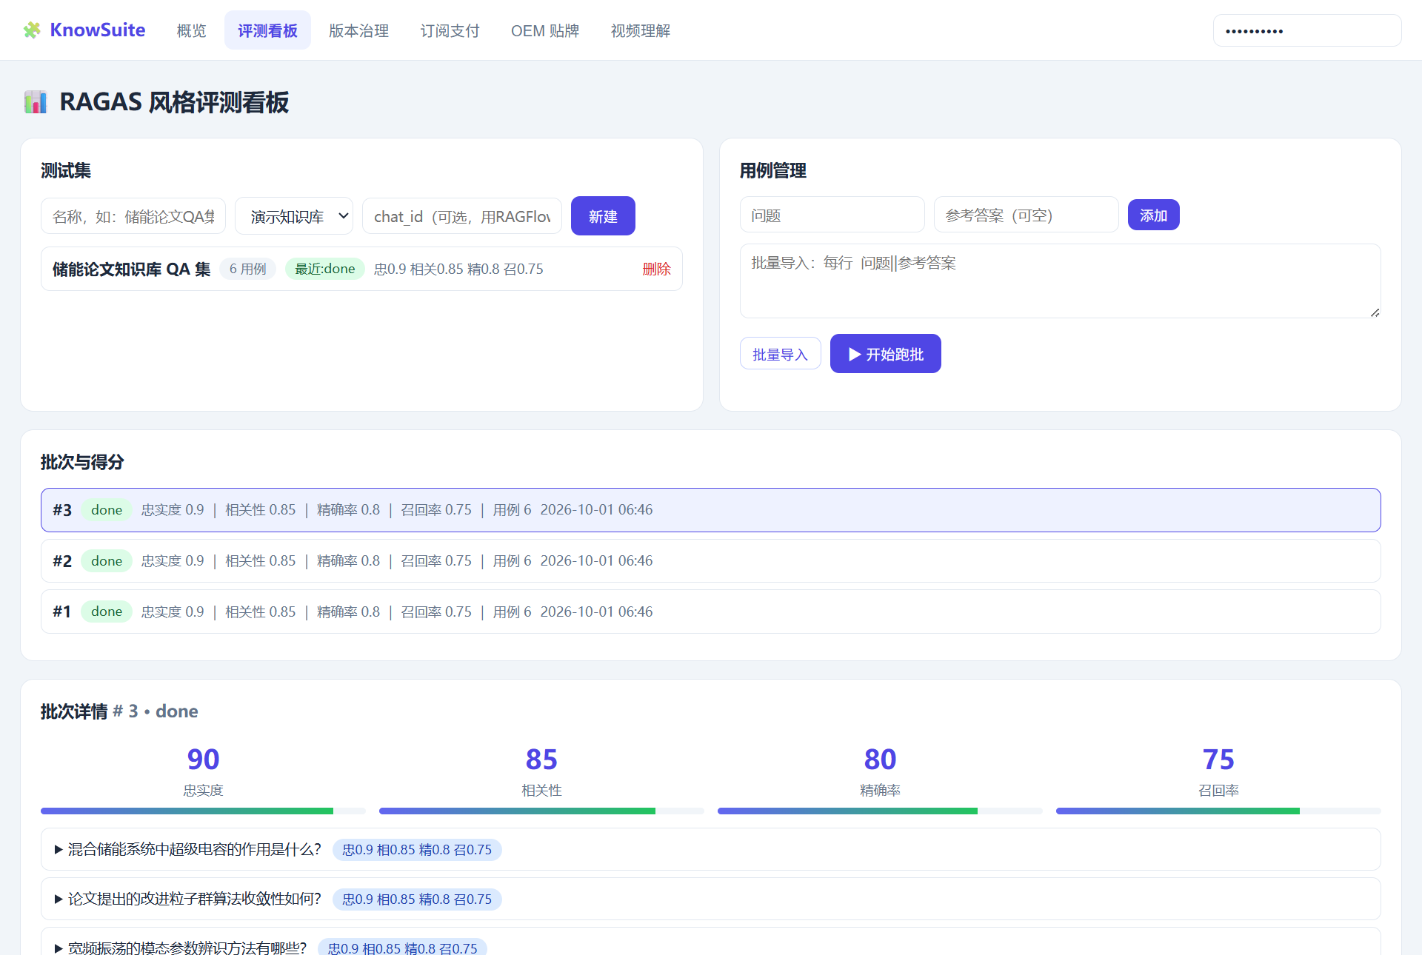
Task: Delete the 储能论文知识库 QA 集
Action: click(x=656, y=269)
